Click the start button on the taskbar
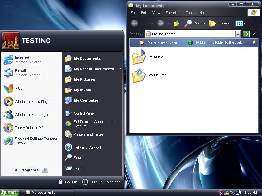The width and height of the screenshot is (262, 196). 9,193
